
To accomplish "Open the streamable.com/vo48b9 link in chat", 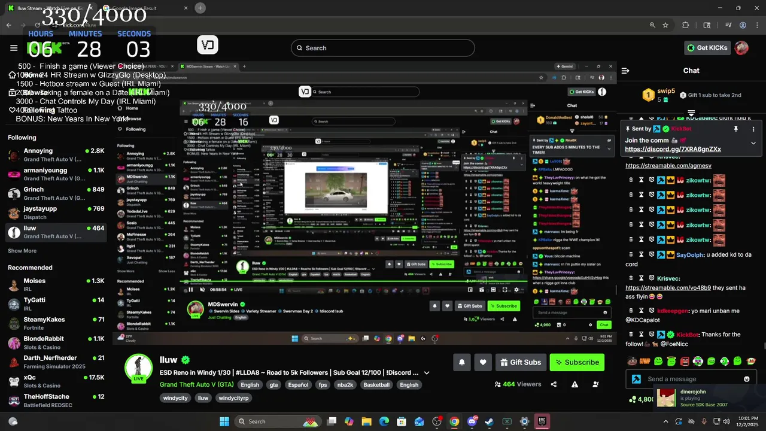I will [x=668, y=288].
